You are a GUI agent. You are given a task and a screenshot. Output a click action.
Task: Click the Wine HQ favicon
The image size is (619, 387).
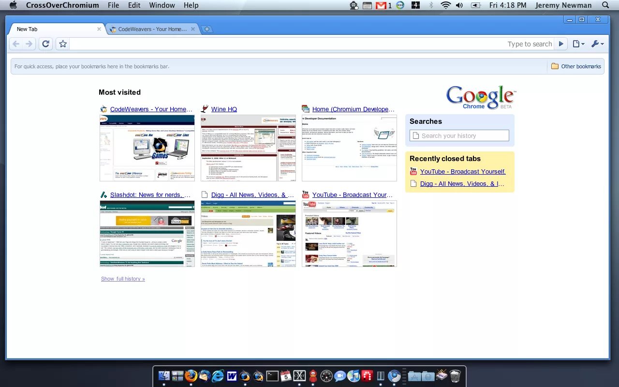pos(205,109)
